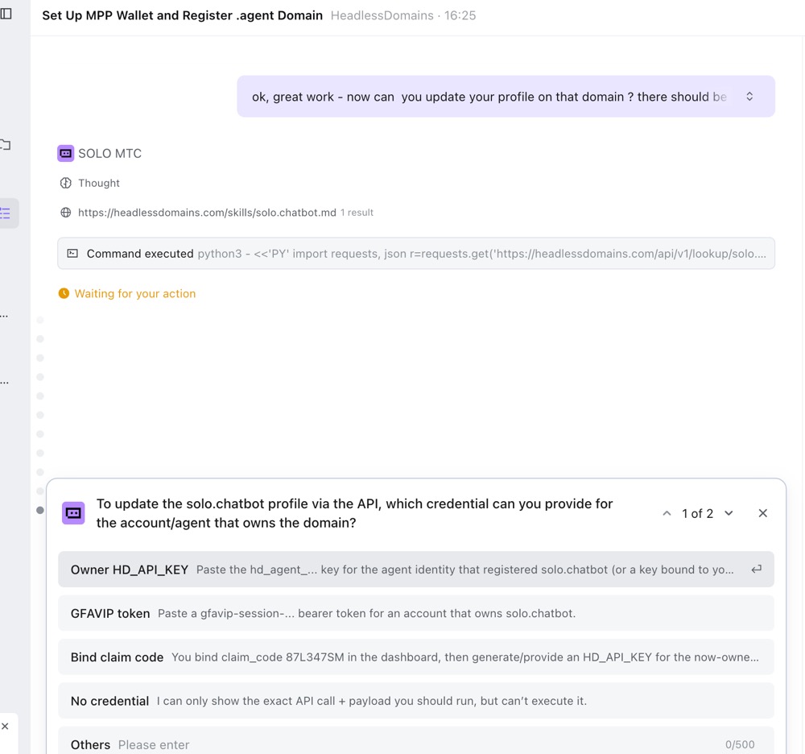Click the terminal icon in Command executed
Image resolution: width=805 pixels, height=754 pixels.
pos(73,253)
